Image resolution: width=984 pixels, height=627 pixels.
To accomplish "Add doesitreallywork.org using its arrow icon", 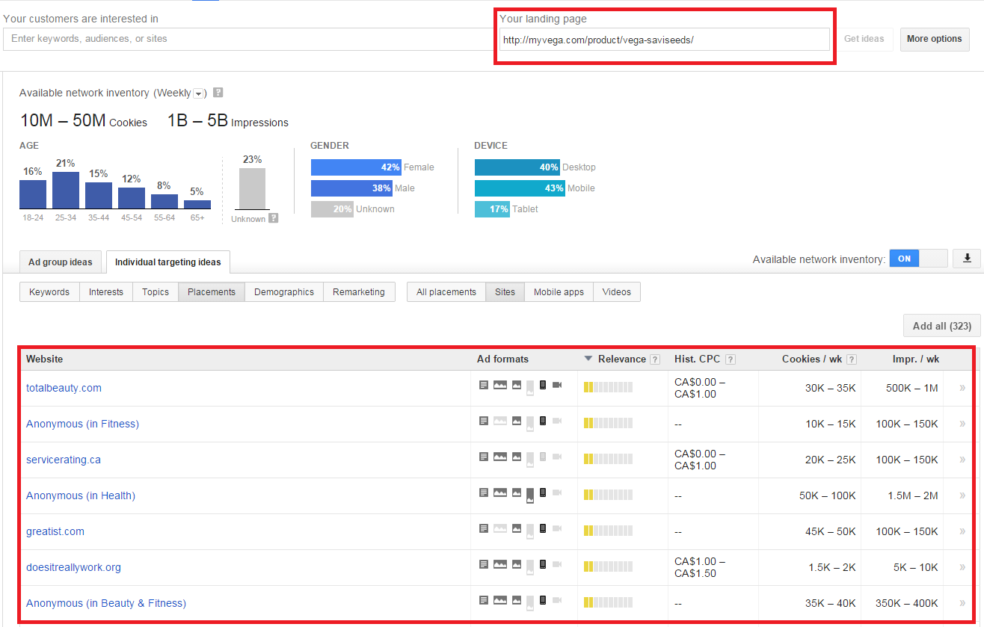I will click(962, 567).
